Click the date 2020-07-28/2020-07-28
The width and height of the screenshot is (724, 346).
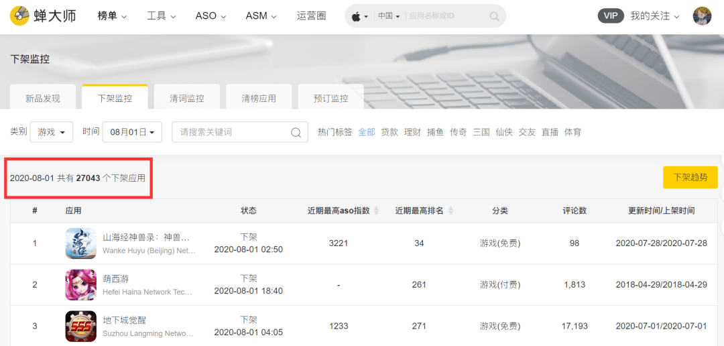tap(661, 243)
